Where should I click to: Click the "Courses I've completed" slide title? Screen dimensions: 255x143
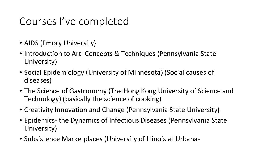coord(74,21)
